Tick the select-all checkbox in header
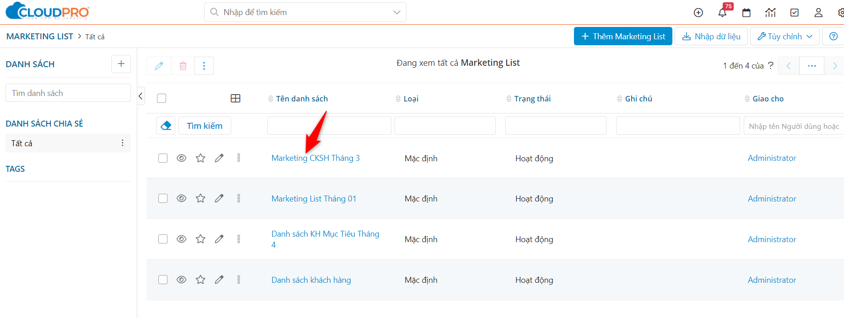Image resolution: width=844 pixels, height=318 pixels. [x=162, y=98]
